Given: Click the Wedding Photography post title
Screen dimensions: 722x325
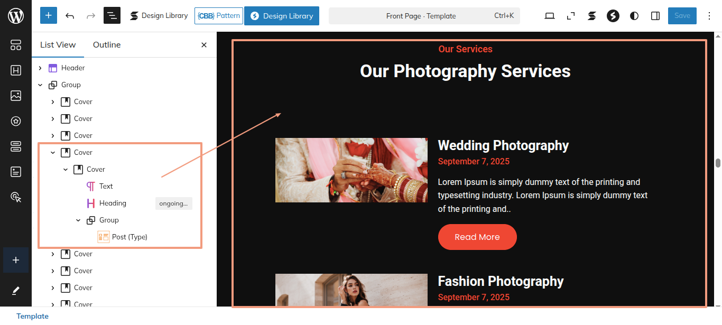Looking at the screenshot, I should click(503, 145).
